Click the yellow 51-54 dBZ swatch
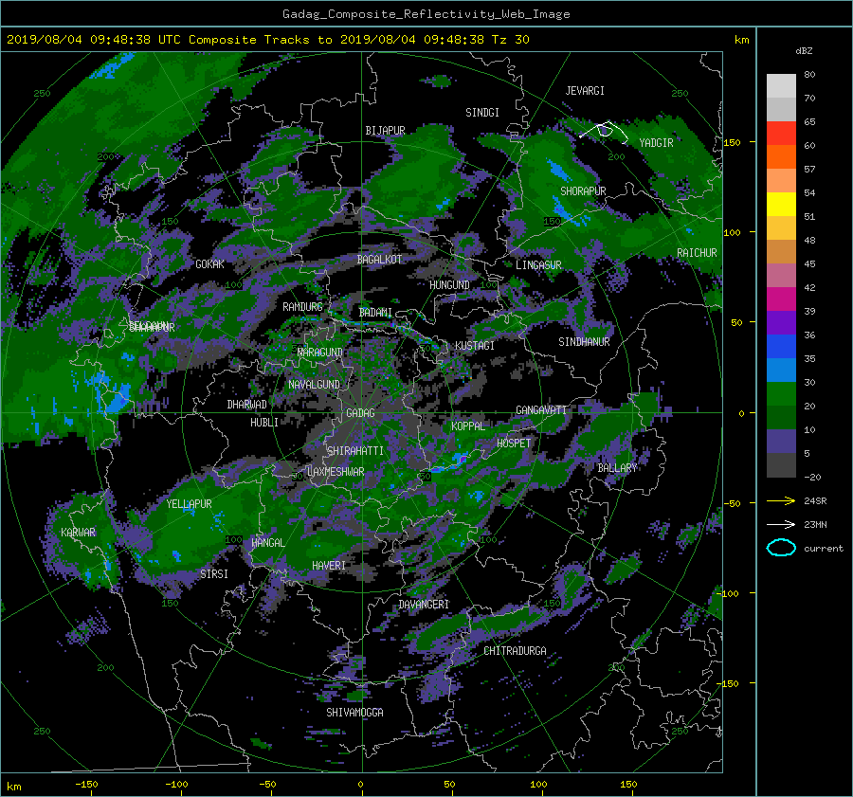Viewport: 853px width, 797px height. (x=781, y=205)
